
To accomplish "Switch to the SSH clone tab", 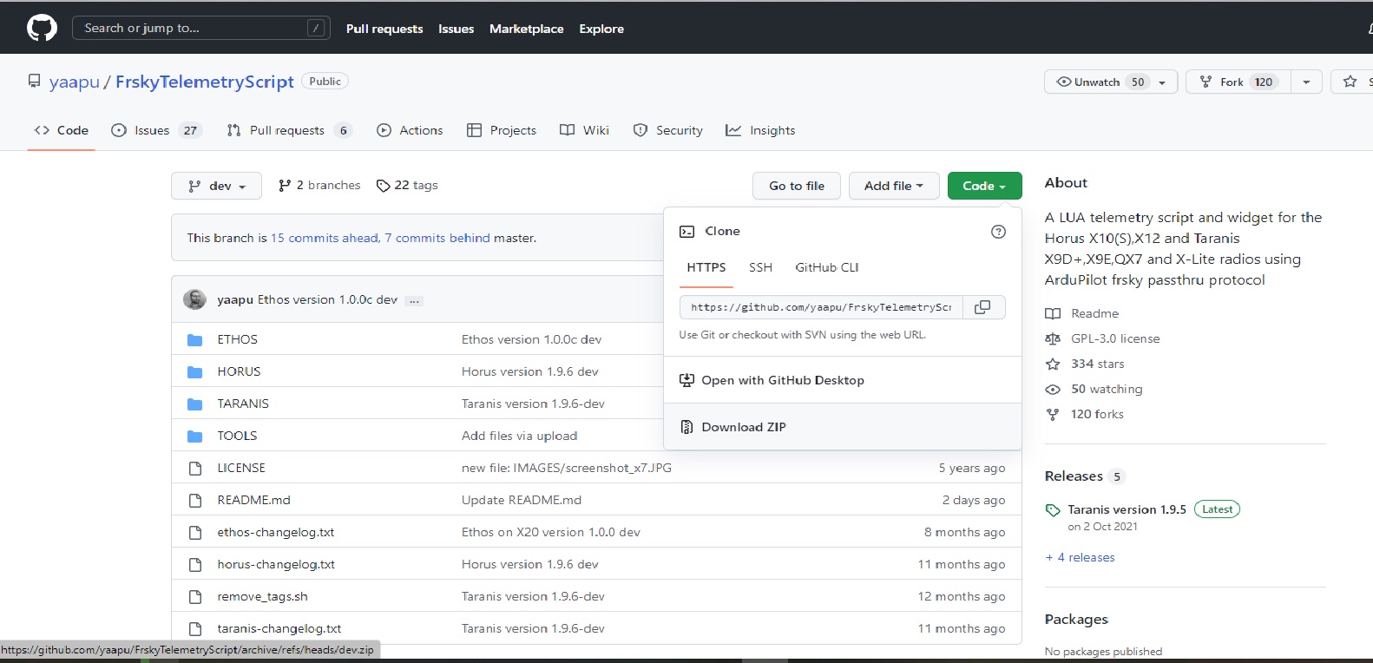I will point(760,267).
